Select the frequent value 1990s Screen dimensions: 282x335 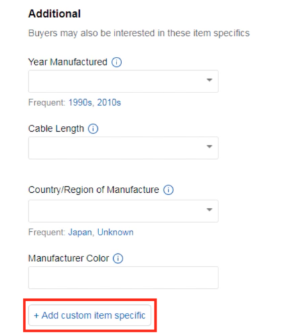click(80, 103)
